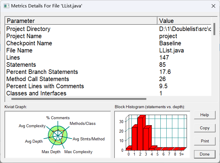Viewport: 220px width, 163px height.
Task: Select the Lines parameter row
Action: (x=108, y=58)
